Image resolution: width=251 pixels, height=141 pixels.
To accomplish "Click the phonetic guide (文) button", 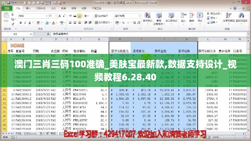I will coord(62,23).
